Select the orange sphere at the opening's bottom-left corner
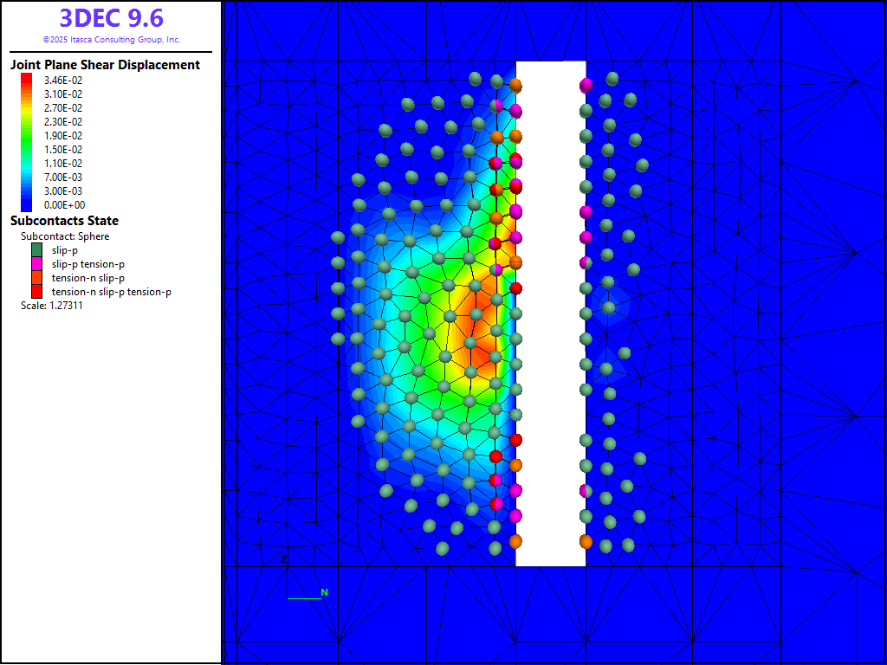This screenshot has width=887, height=665. click(x=515, y=541)
